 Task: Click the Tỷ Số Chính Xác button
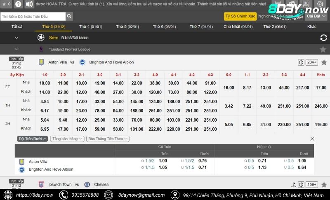pyautogui.click(x=240, y=16)
